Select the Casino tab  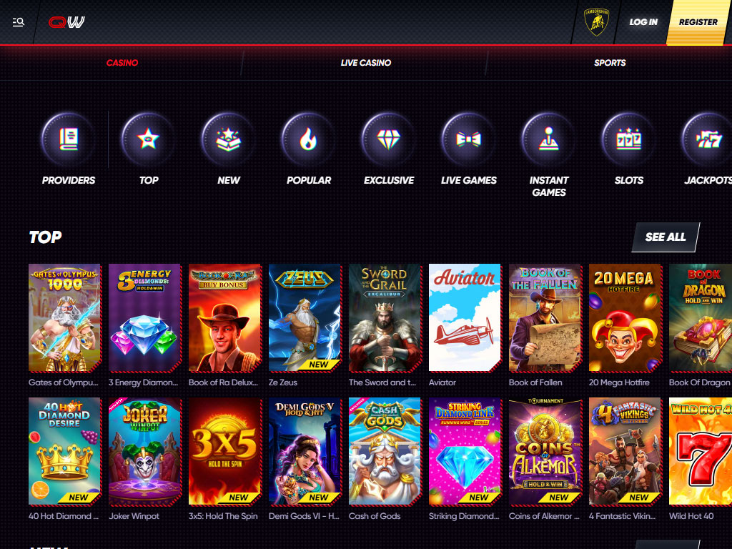(x=122, y=63)
